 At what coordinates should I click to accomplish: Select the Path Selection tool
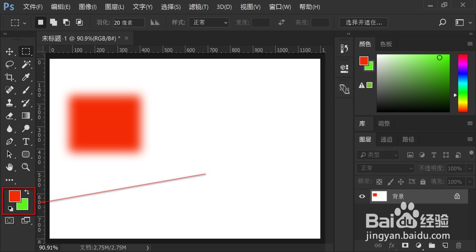point(10,154)
